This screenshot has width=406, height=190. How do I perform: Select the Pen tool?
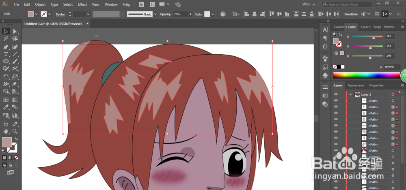(x=6, y=47)
